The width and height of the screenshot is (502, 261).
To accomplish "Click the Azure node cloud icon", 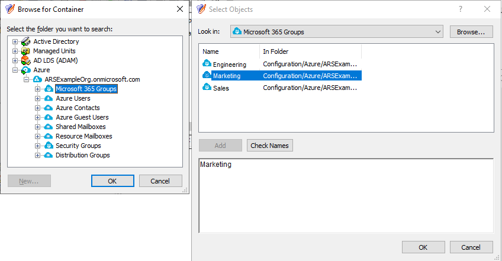I will [x=26, y=70].
